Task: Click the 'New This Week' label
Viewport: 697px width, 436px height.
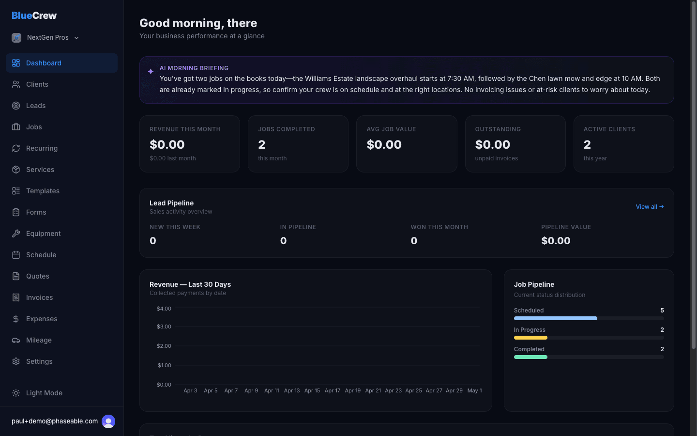Action: tap(175, 227)
